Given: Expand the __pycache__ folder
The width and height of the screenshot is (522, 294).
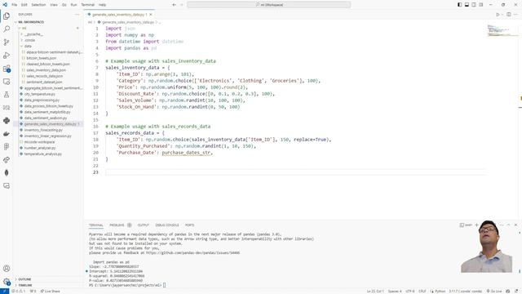Looking at the screenshot, I should [x=33, y=34].
